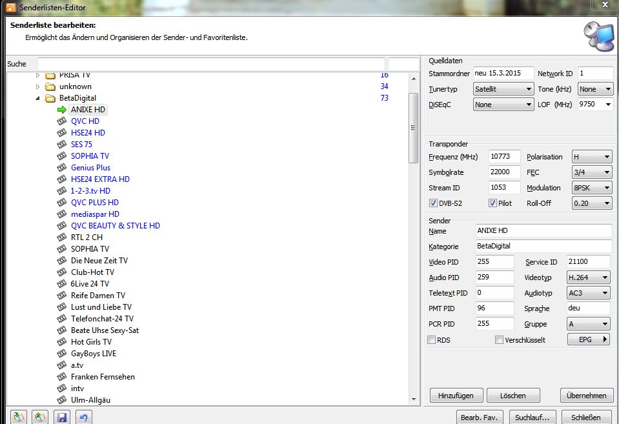Click the folder icon of BetaDigital
Screen dimensions: 619x424
pos(50,98)
